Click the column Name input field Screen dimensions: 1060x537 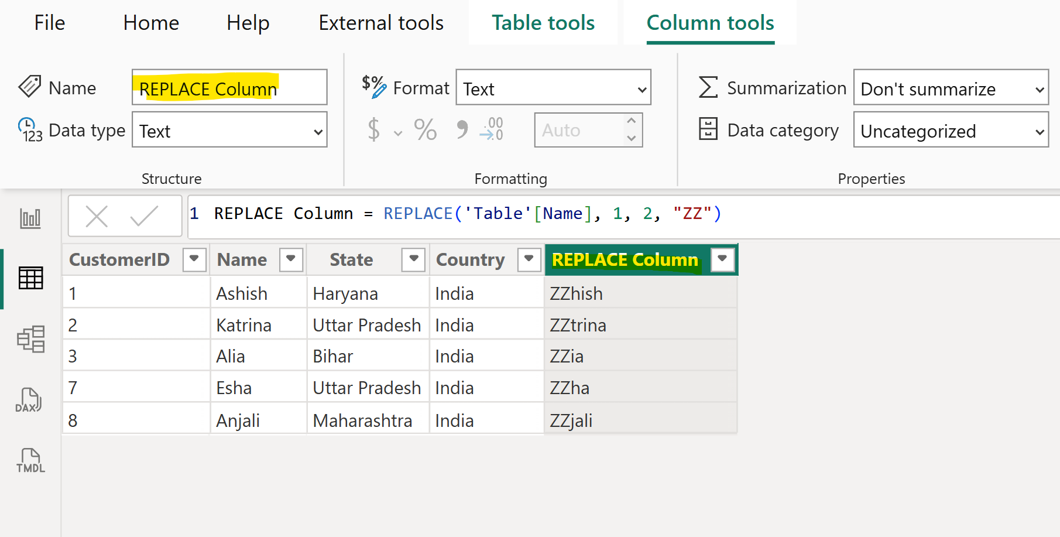click(x=229, y=88)
